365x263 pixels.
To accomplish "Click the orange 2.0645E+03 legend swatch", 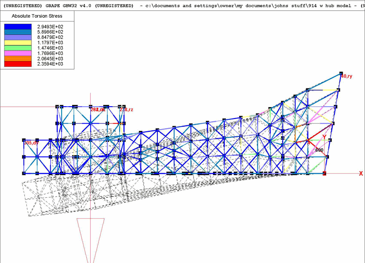I will click(18, 58).
